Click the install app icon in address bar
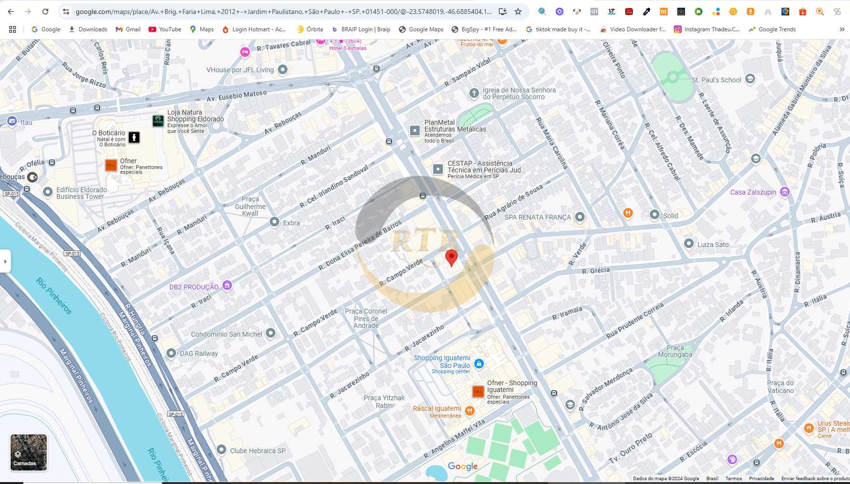Image resolution: width=850 pixels, height=484 pixels. (x=502, y=12)
